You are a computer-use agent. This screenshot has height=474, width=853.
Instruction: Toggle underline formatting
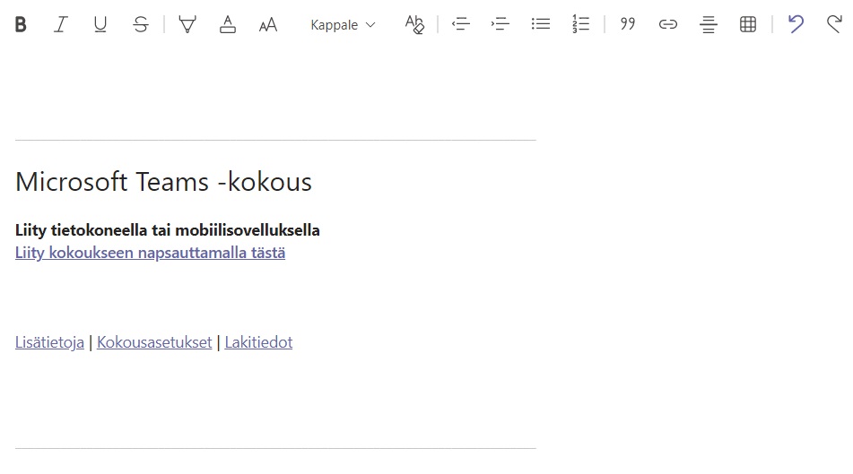(100, 25)
